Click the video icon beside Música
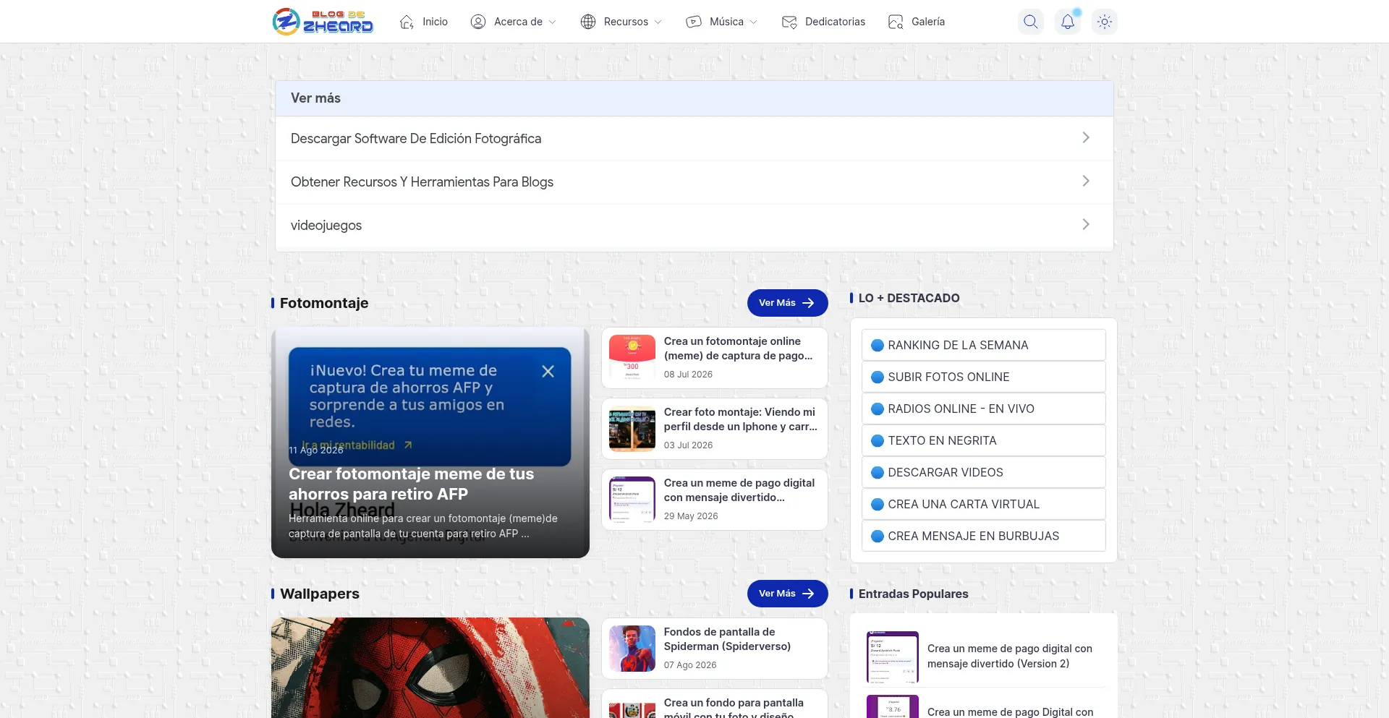This screenshot has width=1389, height=718. click(694, 22)
